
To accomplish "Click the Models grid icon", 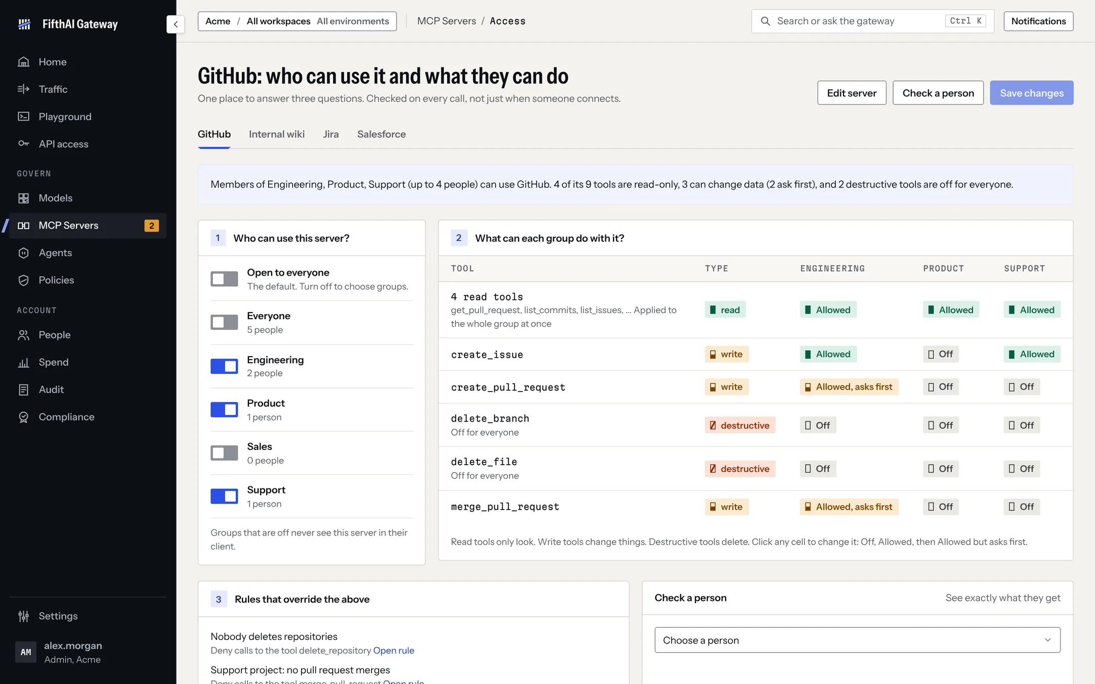I will tap(23, 198).
